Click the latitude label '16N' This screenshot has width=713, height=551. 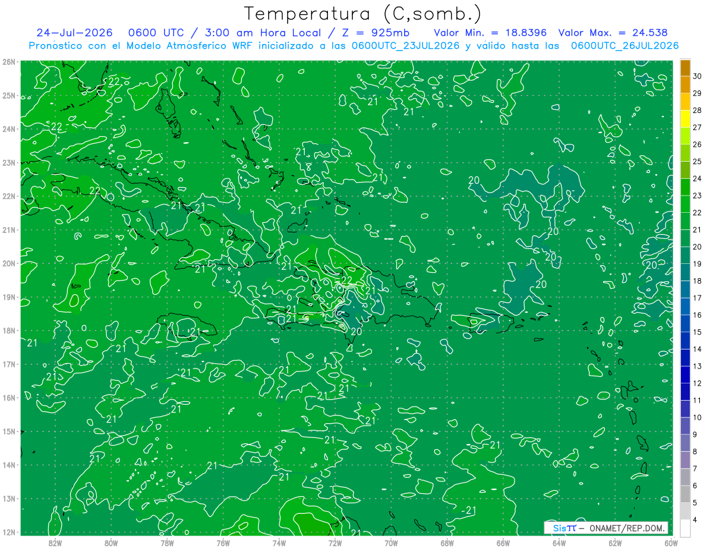click(x=9, y=398)
